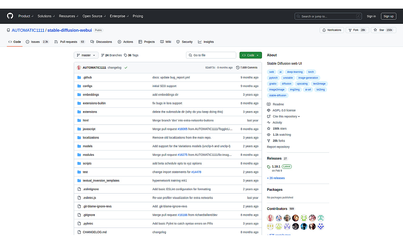Click the release tag icon for 1.10.1

tap(269, 167)
